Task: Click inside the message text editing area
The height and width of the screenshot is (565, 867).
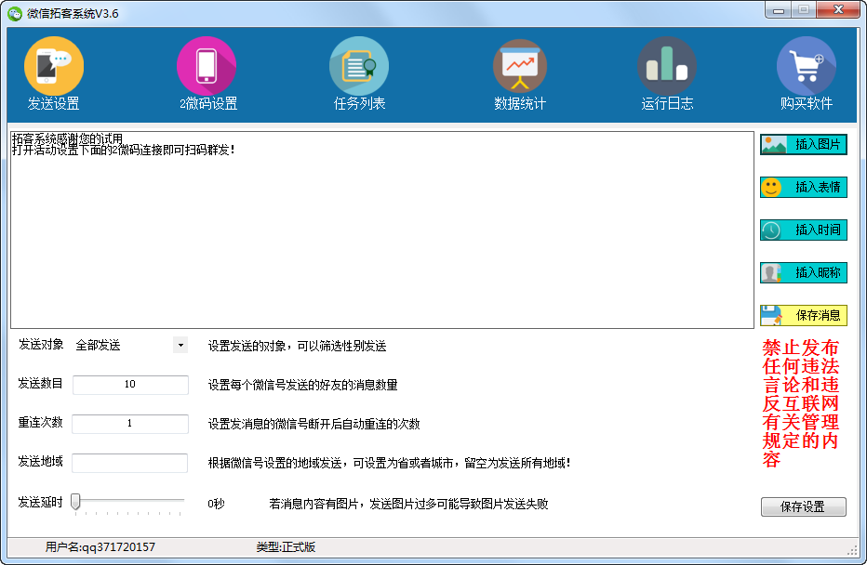Action: [x=382, y=230]
